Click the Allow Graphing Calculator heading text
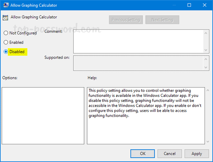 (x=34, y=17)
